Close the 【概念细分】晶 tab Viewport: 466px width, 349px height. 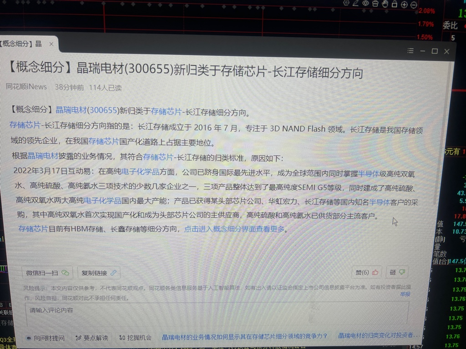[51, 44]
